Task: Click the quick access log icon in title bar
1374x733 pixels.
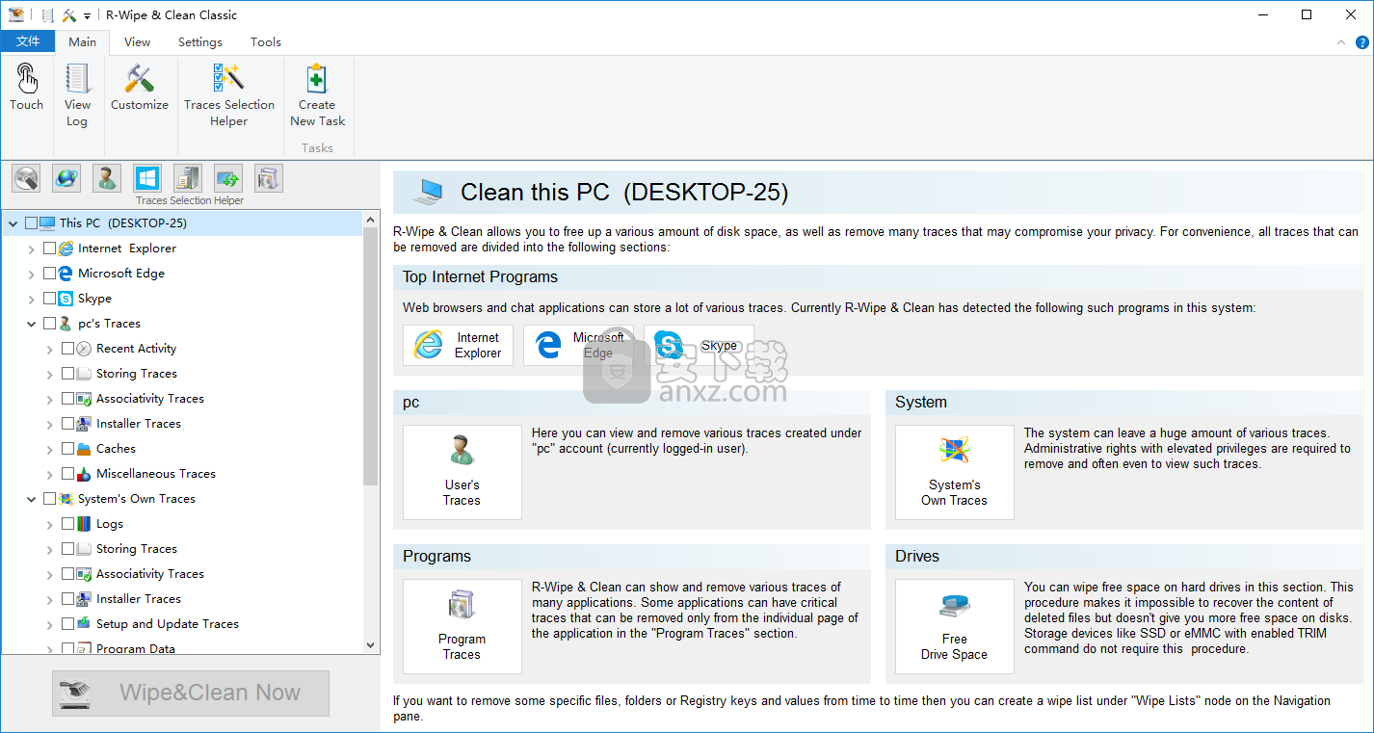Action: [x=48, y=15]
